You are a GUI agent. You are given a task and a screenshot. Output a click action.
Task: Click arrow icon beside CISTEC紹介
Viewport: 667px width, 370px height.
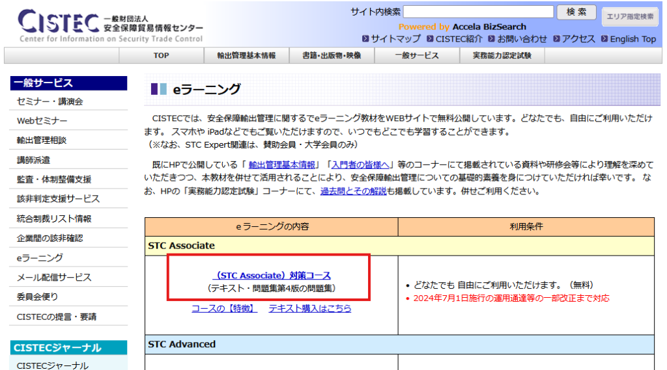click(430, 38)
